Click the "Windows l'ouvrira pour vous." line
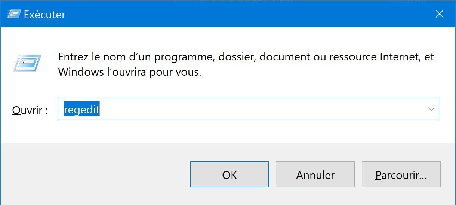Screen dimensions: 456x205 click(x=129, y=72)
